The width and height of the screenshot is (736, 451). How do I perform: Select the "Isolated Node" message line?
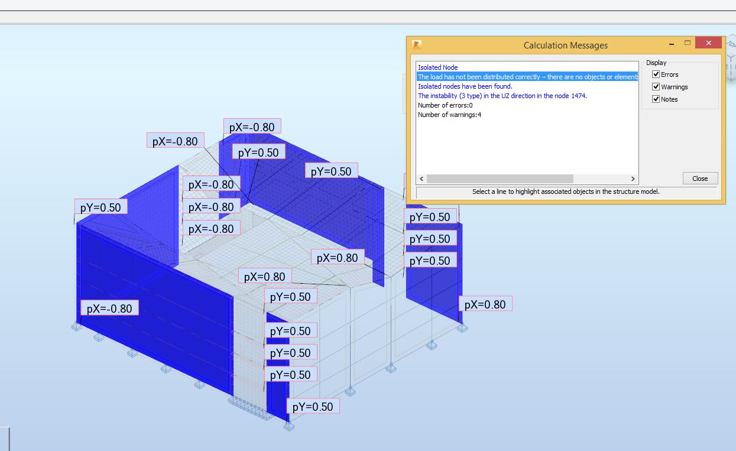tap(438, 67)
